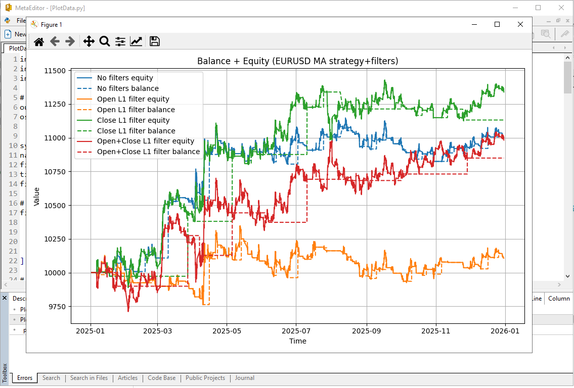
Task: Save the figure with floppy disk icon
Action: 155,41
